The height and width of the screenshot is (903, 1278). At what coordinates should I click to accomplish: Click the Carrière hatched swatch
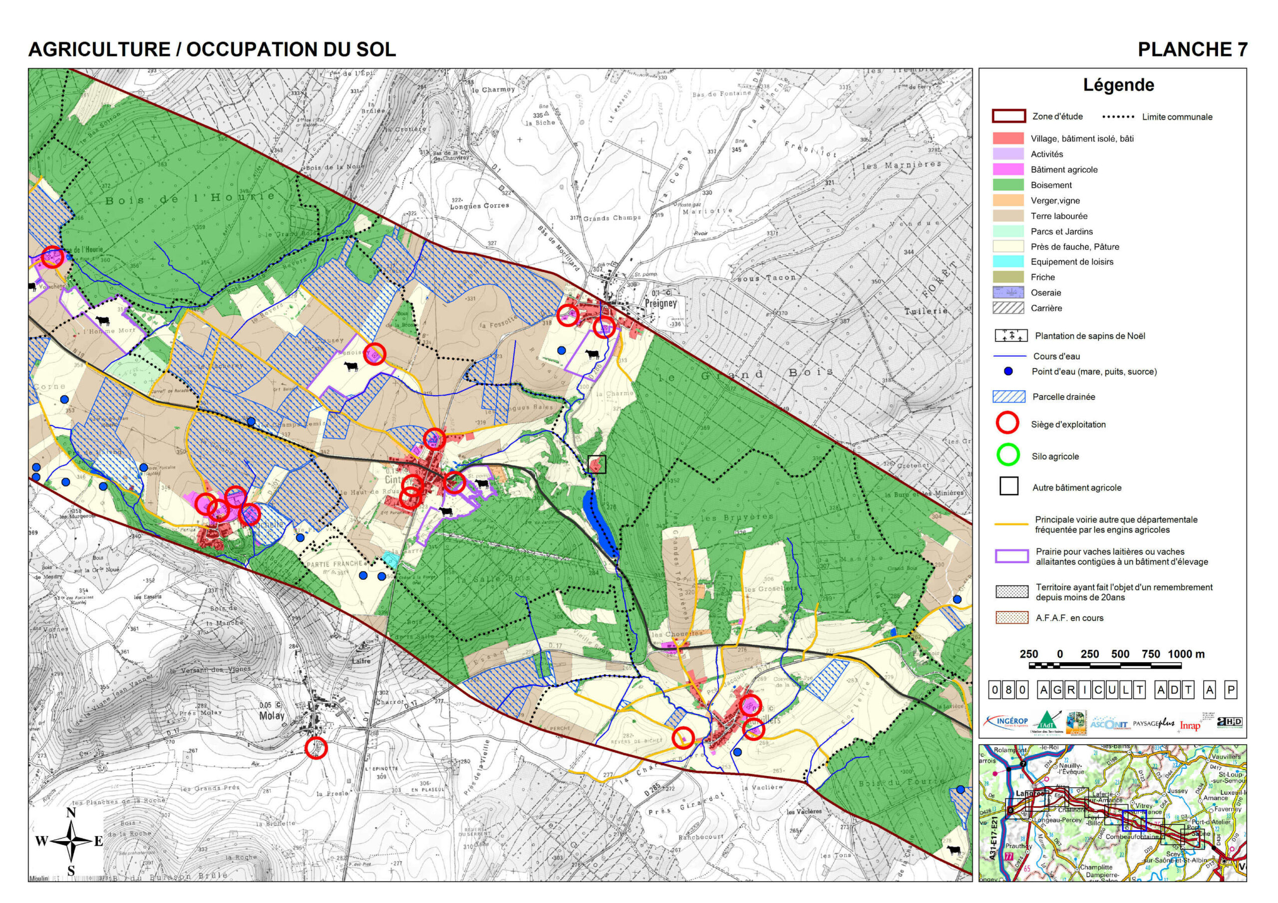coord(1008,308)
